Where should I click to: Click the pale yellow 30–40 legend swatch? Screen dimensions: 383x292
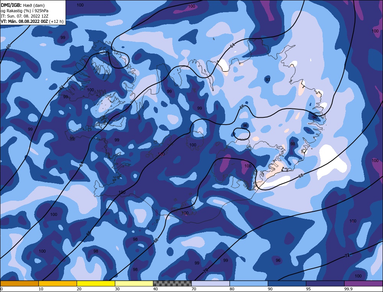134,284
